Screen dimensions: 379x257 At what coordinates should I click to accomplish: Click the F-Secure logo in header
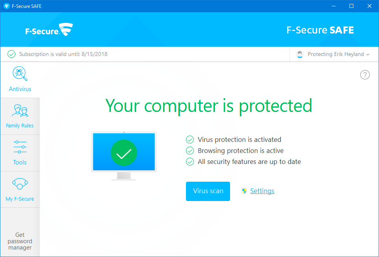[x=49, y=30]
